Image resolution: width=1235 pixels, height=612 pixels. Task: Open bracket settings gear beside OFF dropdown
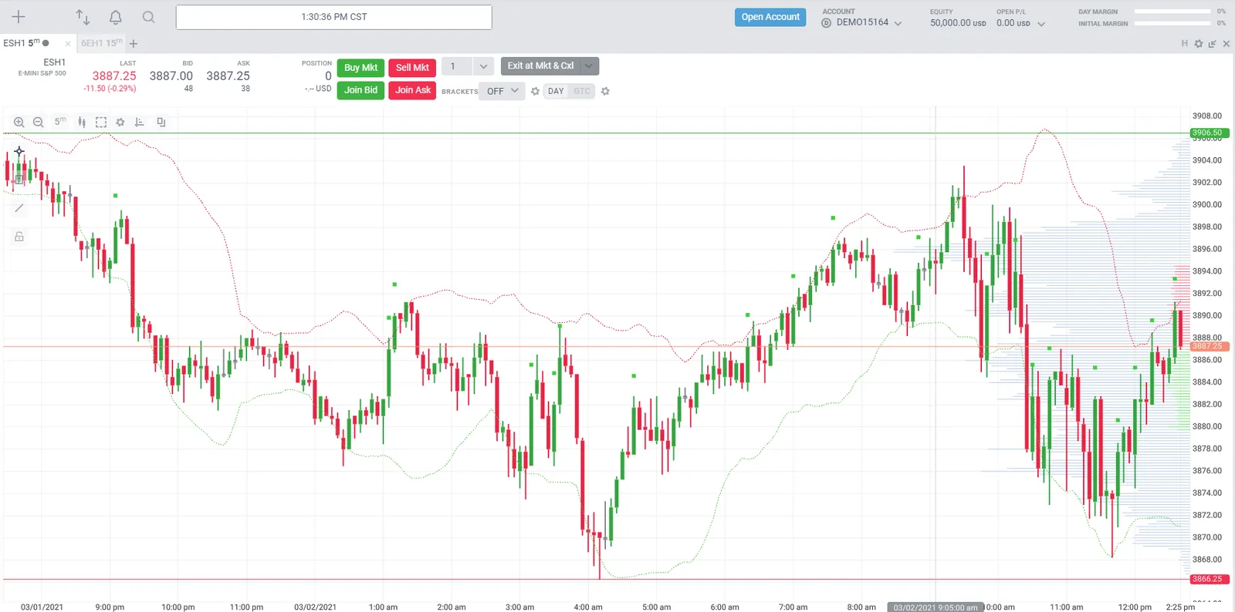pos(535,91)
